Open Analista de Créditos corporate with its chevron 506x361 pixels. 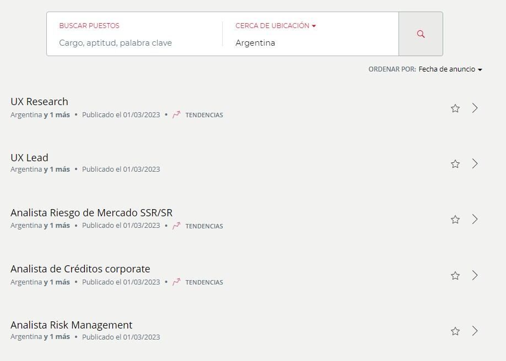(x=475, y=276)
